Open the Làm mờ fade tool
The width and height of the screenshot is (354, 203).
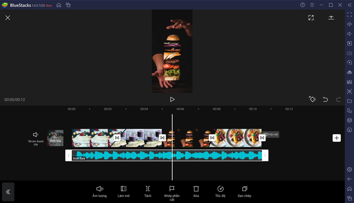point(123,192)
